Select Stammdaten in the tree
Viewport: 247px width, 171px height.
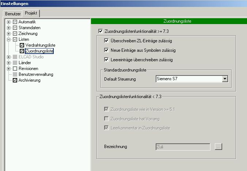pos(30,28)
